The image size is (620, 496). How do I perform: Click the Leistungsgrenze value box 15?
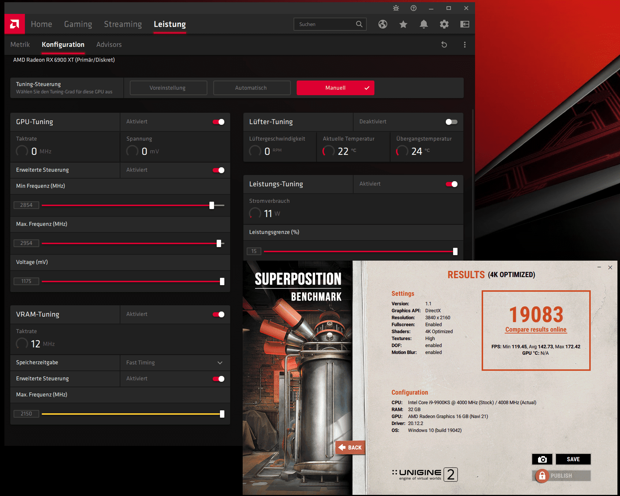click(254, 251)
